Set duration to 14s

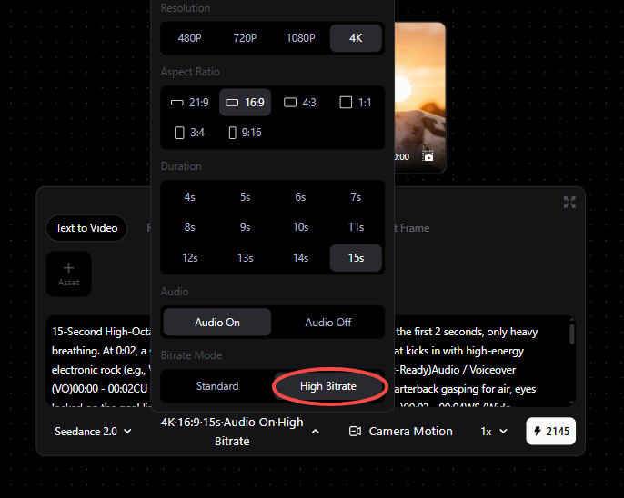pos(300,258)
